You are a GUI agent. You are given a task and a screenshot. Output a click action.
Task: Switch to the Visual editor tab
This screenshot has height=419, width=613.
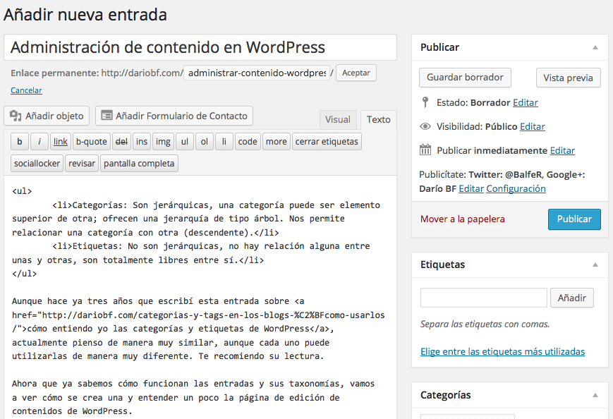point(338,120)
